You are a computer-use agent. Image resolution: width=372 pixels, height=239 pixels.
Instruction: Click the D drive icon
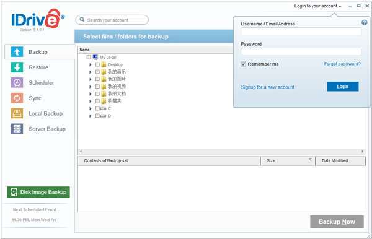[x=103, y=116]
